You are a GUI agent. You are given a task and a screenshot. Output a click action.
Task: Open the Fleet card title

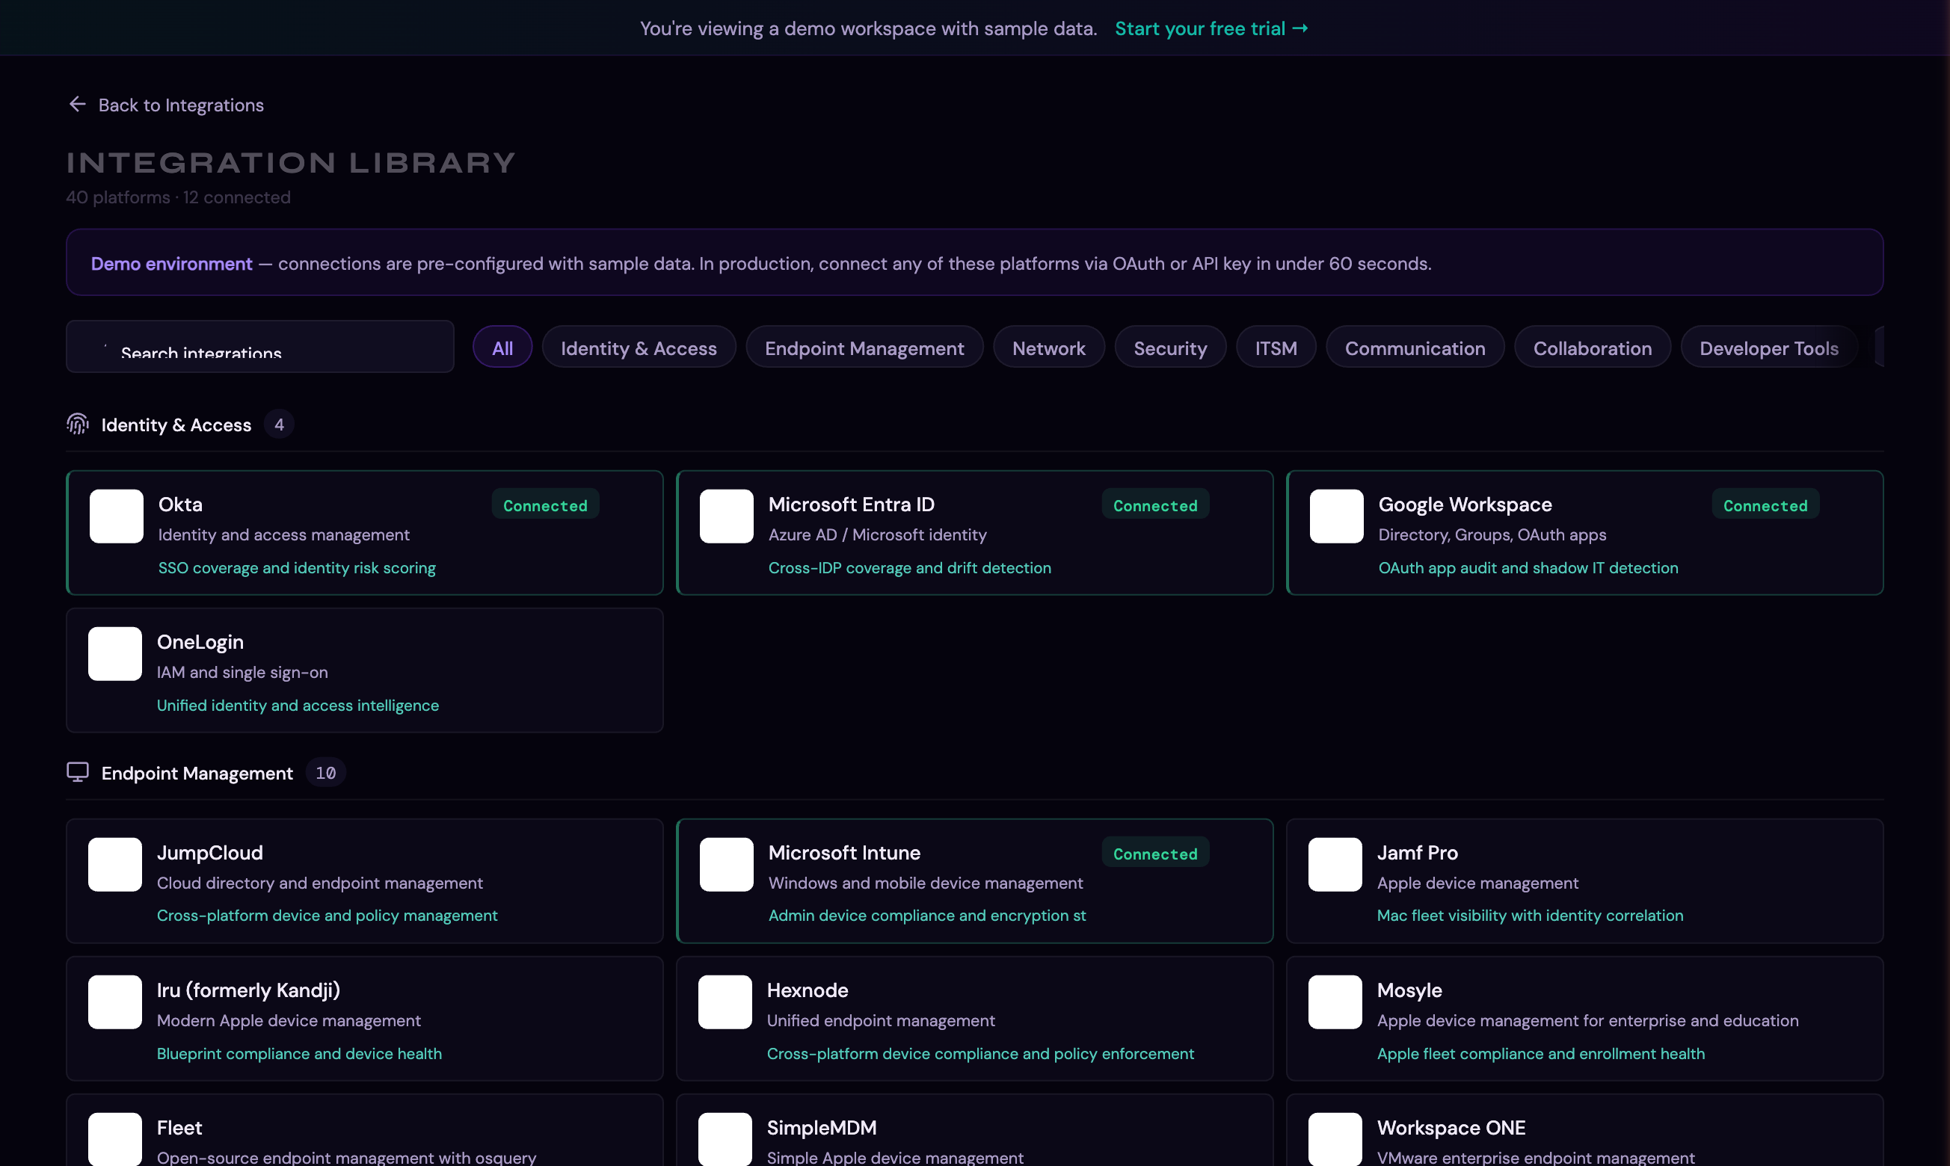pyautogui.click(x=179, y=1127)
